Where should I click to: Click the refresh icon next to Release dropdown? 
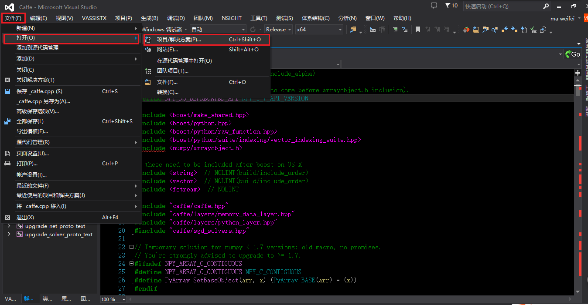point(253,30)
